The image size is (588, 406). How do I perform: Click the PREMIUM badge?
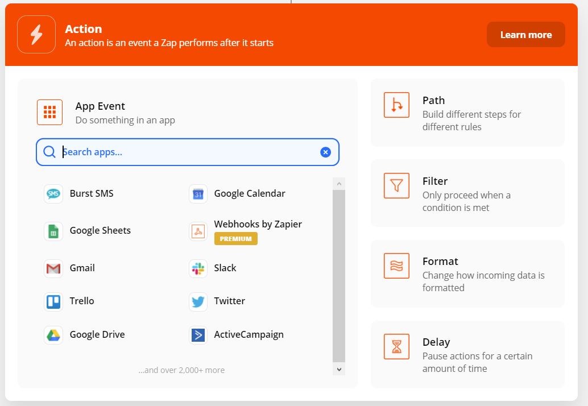[236, 239]
